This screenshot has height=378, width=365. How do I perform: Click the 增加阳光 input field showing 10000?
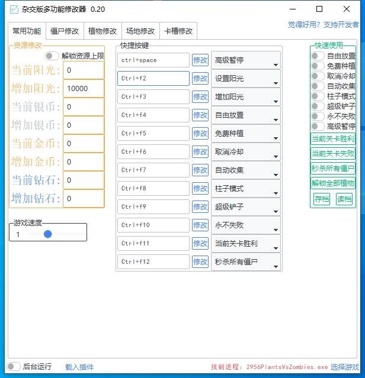pyautogui.click(x=84, y=89)
